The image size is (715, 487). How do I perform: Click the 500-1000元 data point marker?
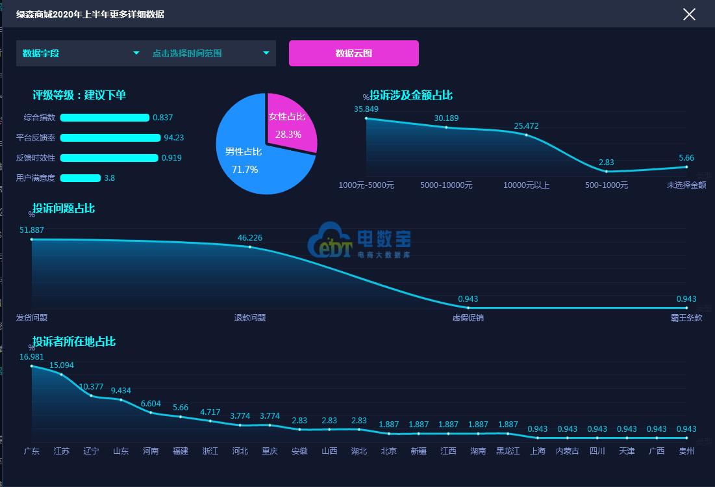(x=605, y=171)
